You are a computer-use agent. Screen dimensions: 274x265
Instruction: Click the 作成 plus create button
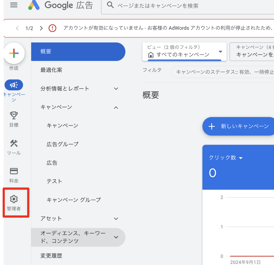click(x=14, y=53)
